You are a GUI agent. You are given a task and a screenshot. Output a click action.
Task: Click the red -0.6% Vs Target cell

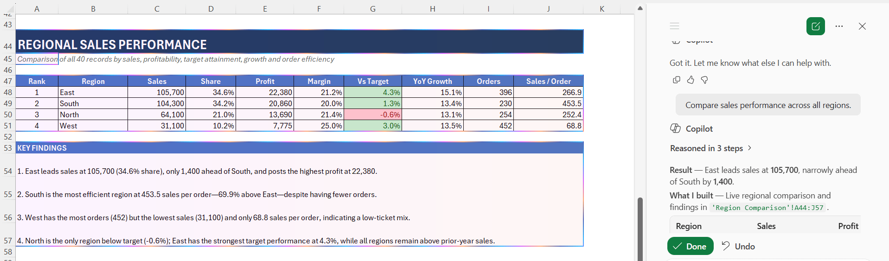[373, 115]
